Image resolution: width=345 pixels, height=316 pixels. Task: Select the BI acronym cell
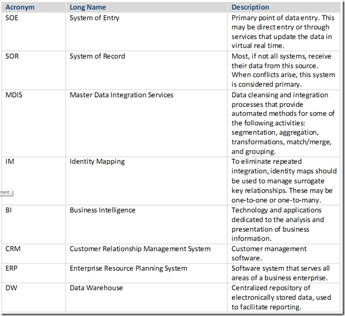[x=9, y=210]
